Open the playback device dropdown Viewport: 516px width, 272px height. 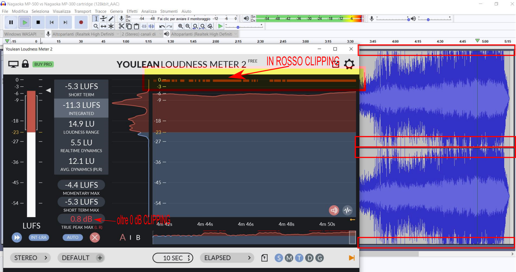(204, 34)
